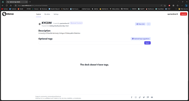Add this page to favorites star icon
Image resolution: width=189 pixels, height=101 pixels.
pyautogui.click(x=165, y=5)
